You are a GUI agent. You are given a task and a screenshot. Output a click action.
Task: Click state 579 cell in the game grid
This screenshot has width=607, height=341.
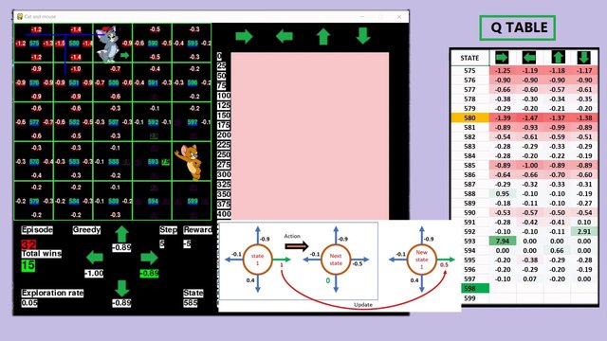34,201
